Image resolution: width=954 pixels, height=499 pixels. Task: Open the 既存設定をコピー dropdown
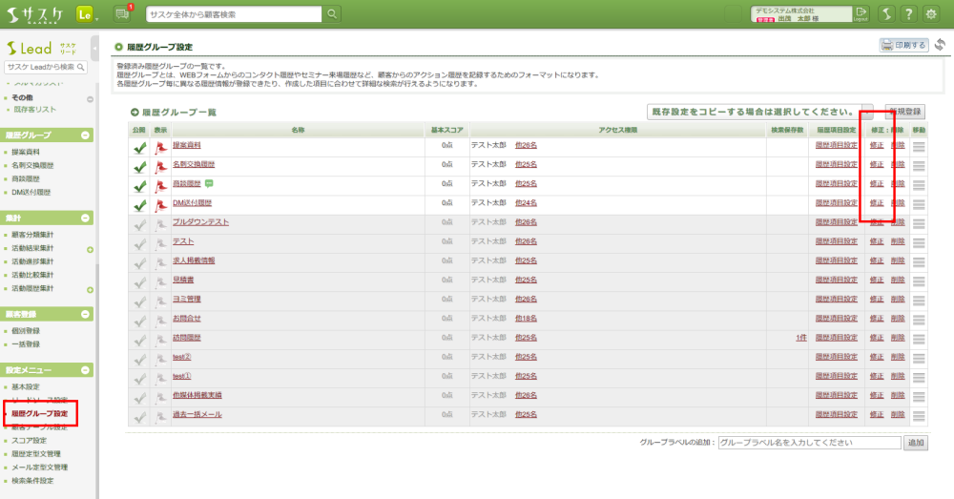(x=866, y=112)
